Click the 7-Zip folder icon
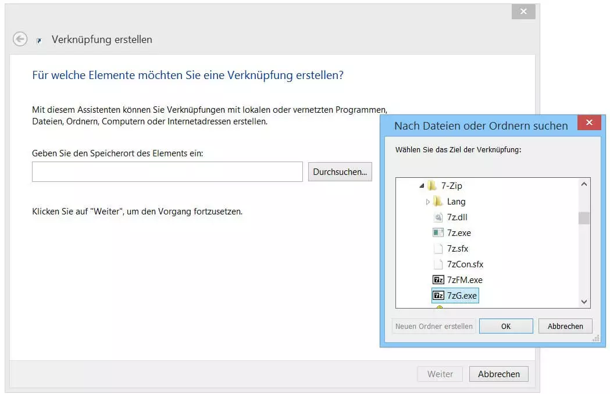The width and height of the screenshot is (610, 394). 431,186
